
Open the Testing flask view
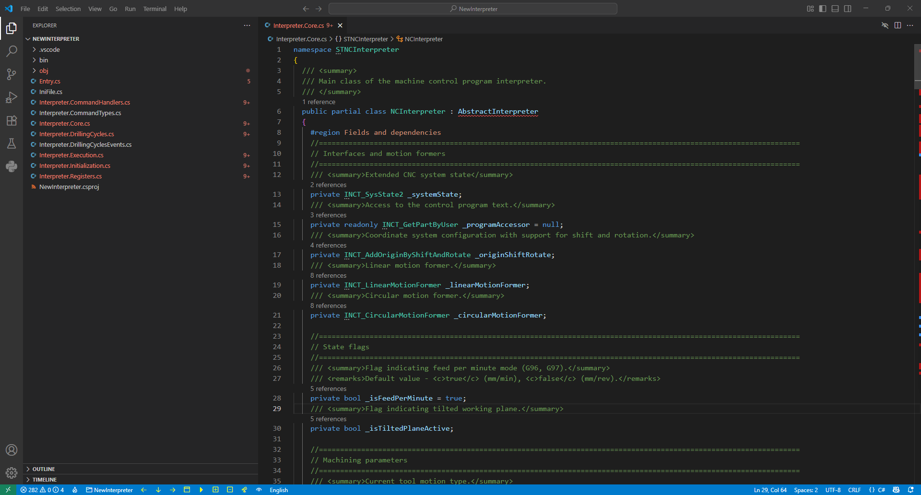coord(12,143)
